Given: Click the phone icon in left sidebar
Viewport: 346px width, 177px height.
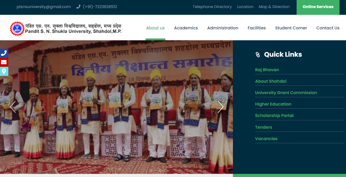Looking at the screenshot, I should (4, 53).
